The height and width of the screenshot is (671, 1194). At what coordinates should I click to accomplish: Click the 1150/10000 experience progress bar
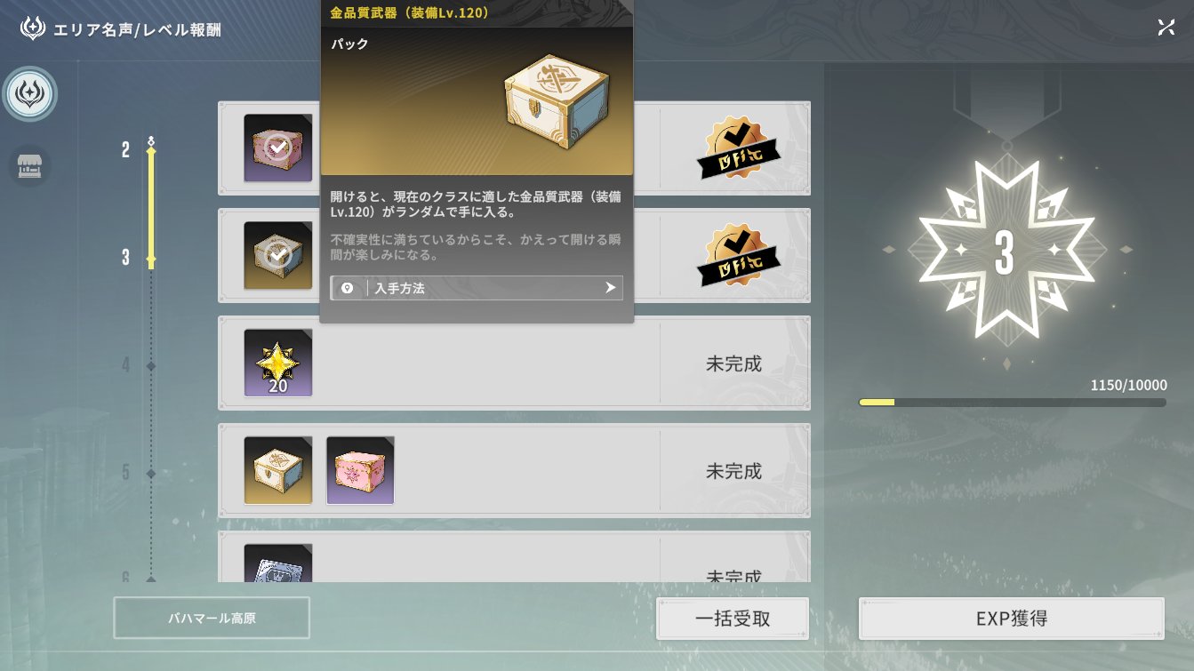(1013, 403)
